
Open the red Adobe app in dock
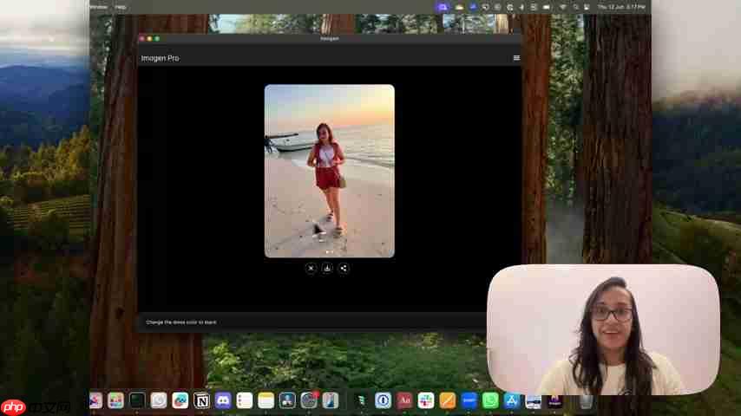404,401
